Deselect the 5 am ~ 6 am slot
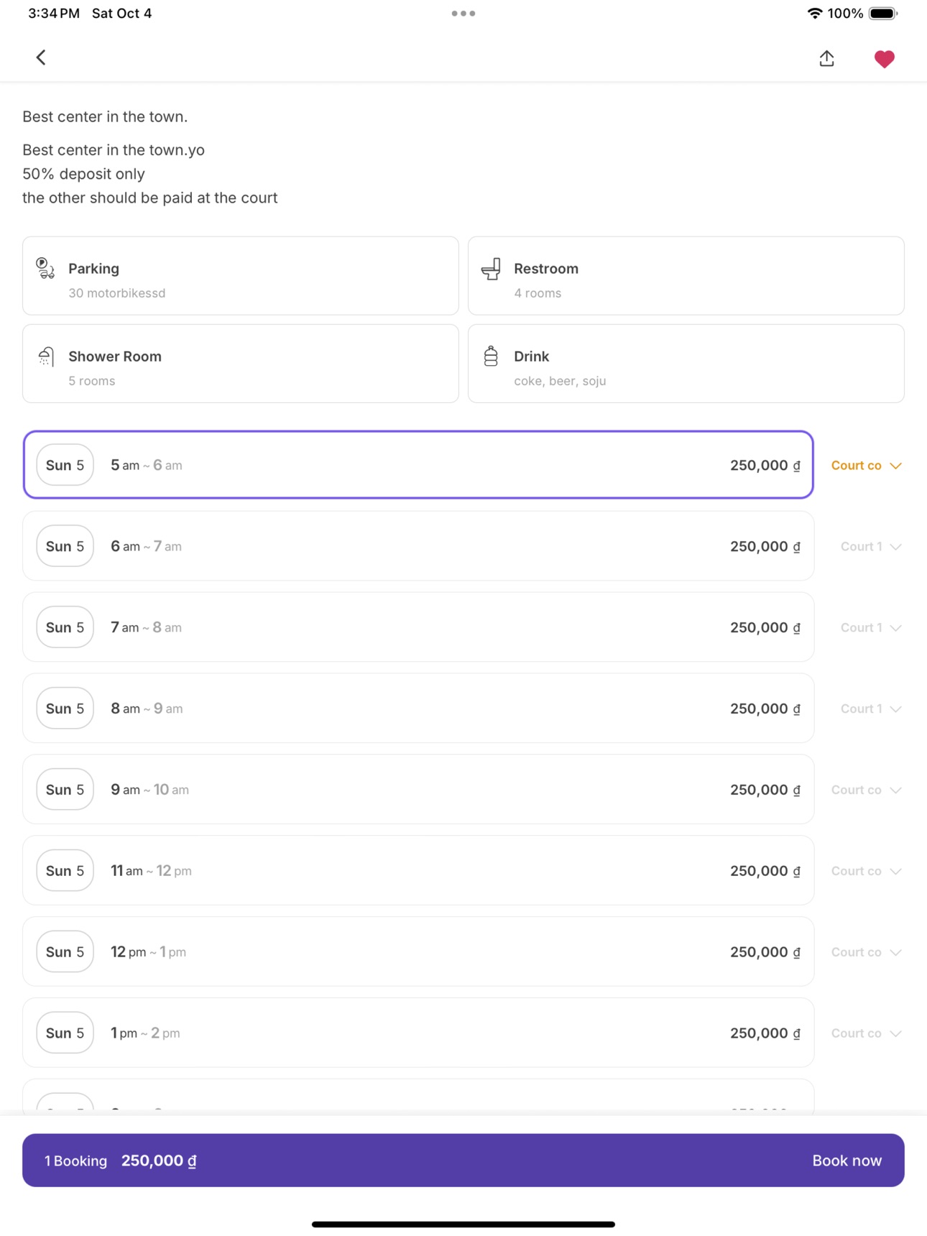The height and width of the screenshot is (1236, 927). 418,465
